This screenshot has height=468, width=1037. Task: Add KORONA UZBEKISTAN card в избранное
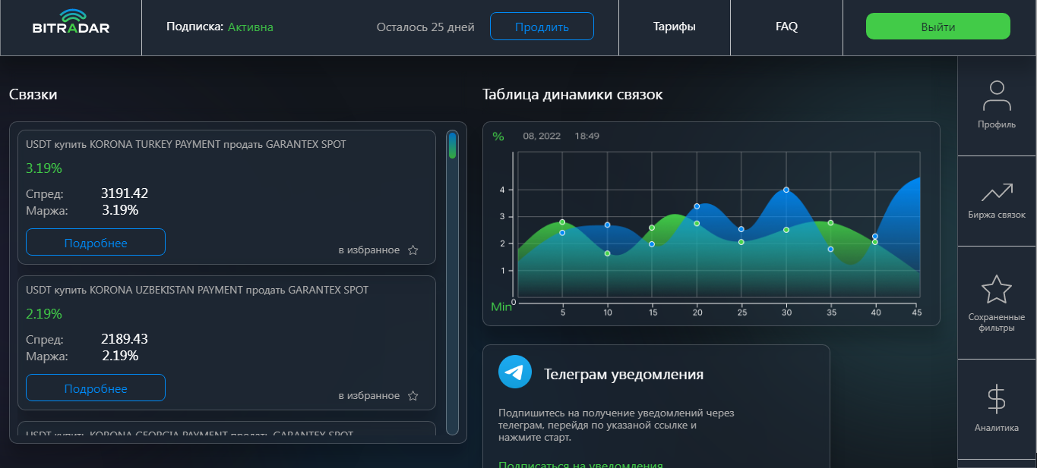click(x=368, y=396)
